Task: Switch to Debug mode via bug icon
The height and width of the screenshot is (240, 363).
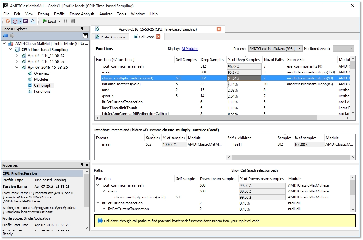Action: (x=8, y=21)
